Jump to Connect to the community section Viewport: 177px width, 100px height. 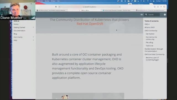(151, 38)
